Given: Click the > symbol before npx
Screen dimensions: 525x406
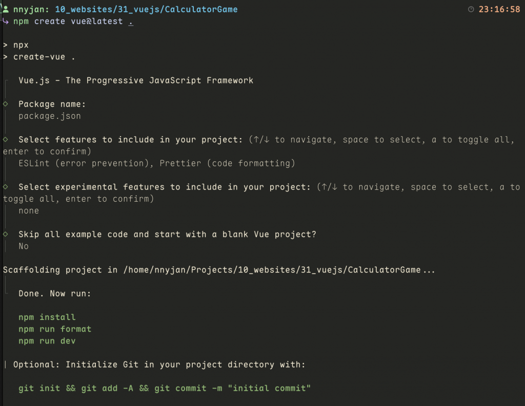Looking at the screenshot, I should [5, 45].
